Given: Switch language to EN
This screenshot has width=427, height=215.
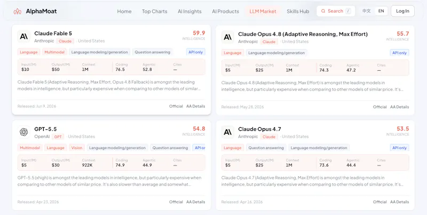Looking at the screenshot, I should click(x=381, y=11).
